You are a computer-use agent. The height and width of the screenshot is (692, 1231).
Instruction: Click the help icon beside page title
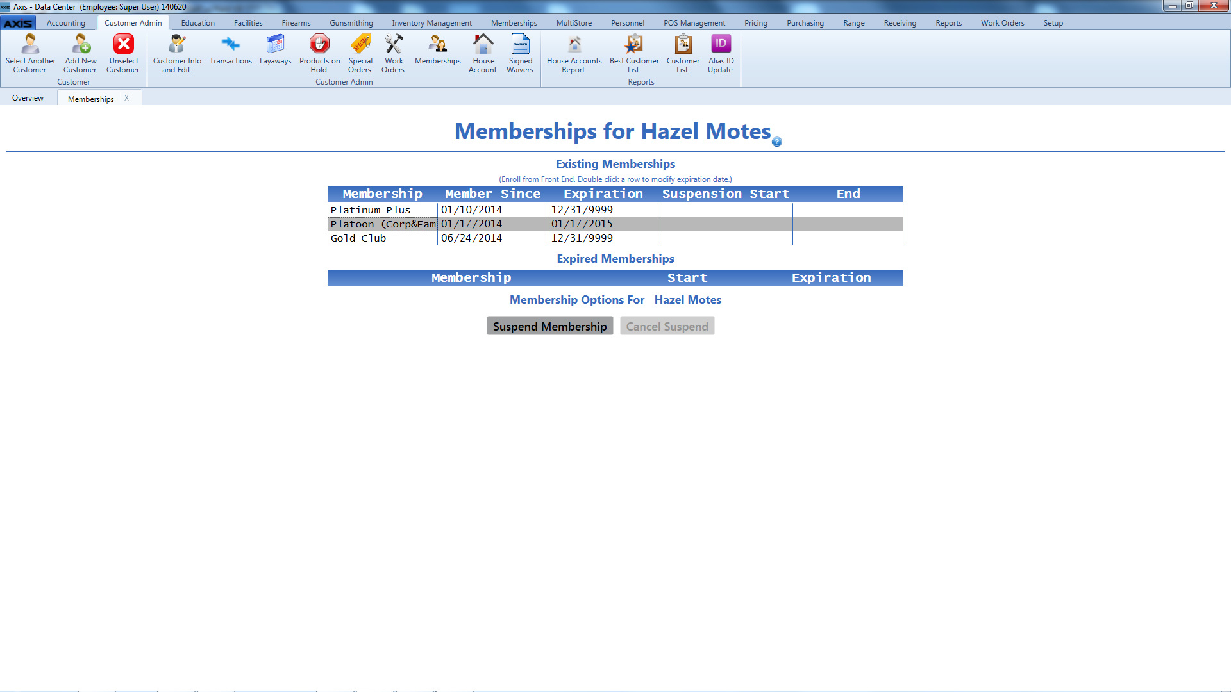tap(777, 142)
